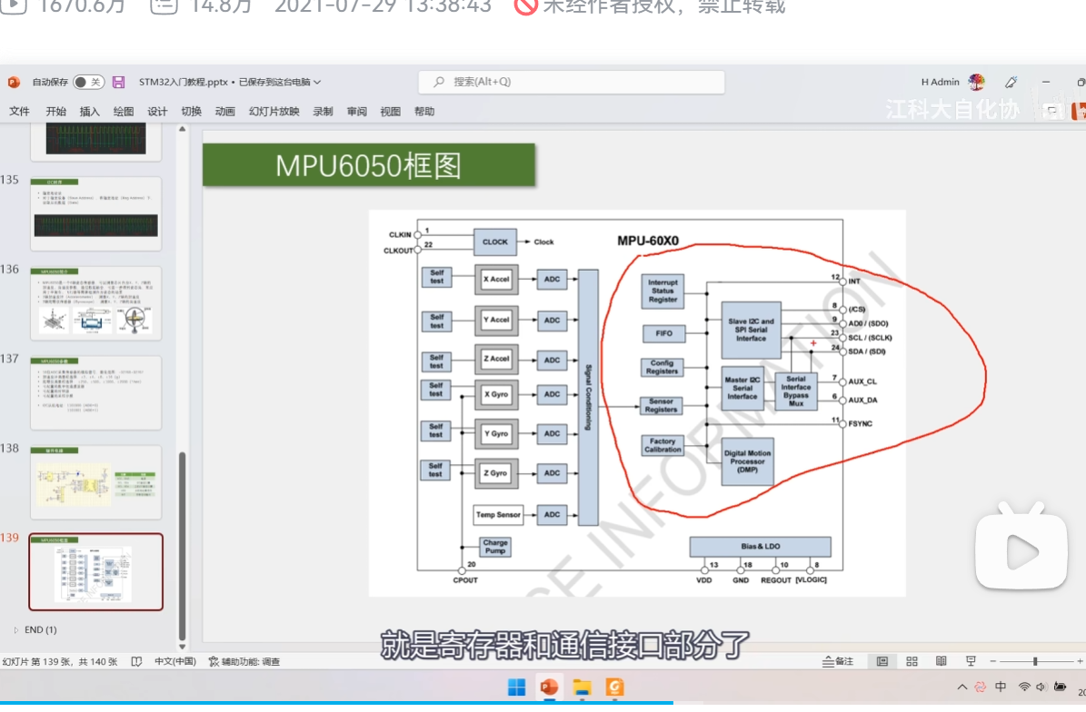This screenshot has height=712, width=1086.
Task: Click the battery tray icon
Action: (1061, 687)
